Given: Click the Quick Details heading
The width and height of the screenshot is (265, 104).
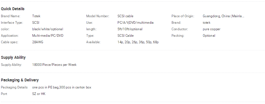Looking at the screenshot, I should point(13,9).
